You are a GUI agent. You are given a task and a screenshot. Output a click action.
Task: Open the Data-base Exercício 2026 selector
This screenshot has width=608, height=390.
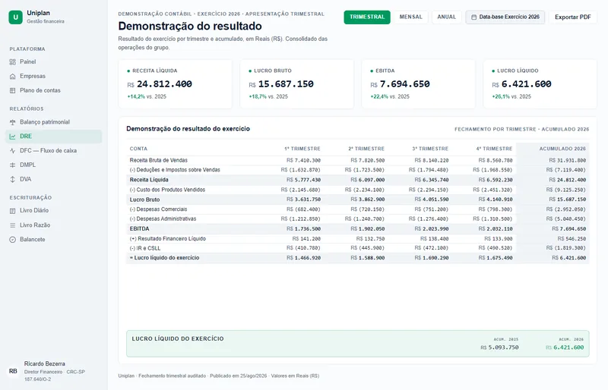pos(505,17)
